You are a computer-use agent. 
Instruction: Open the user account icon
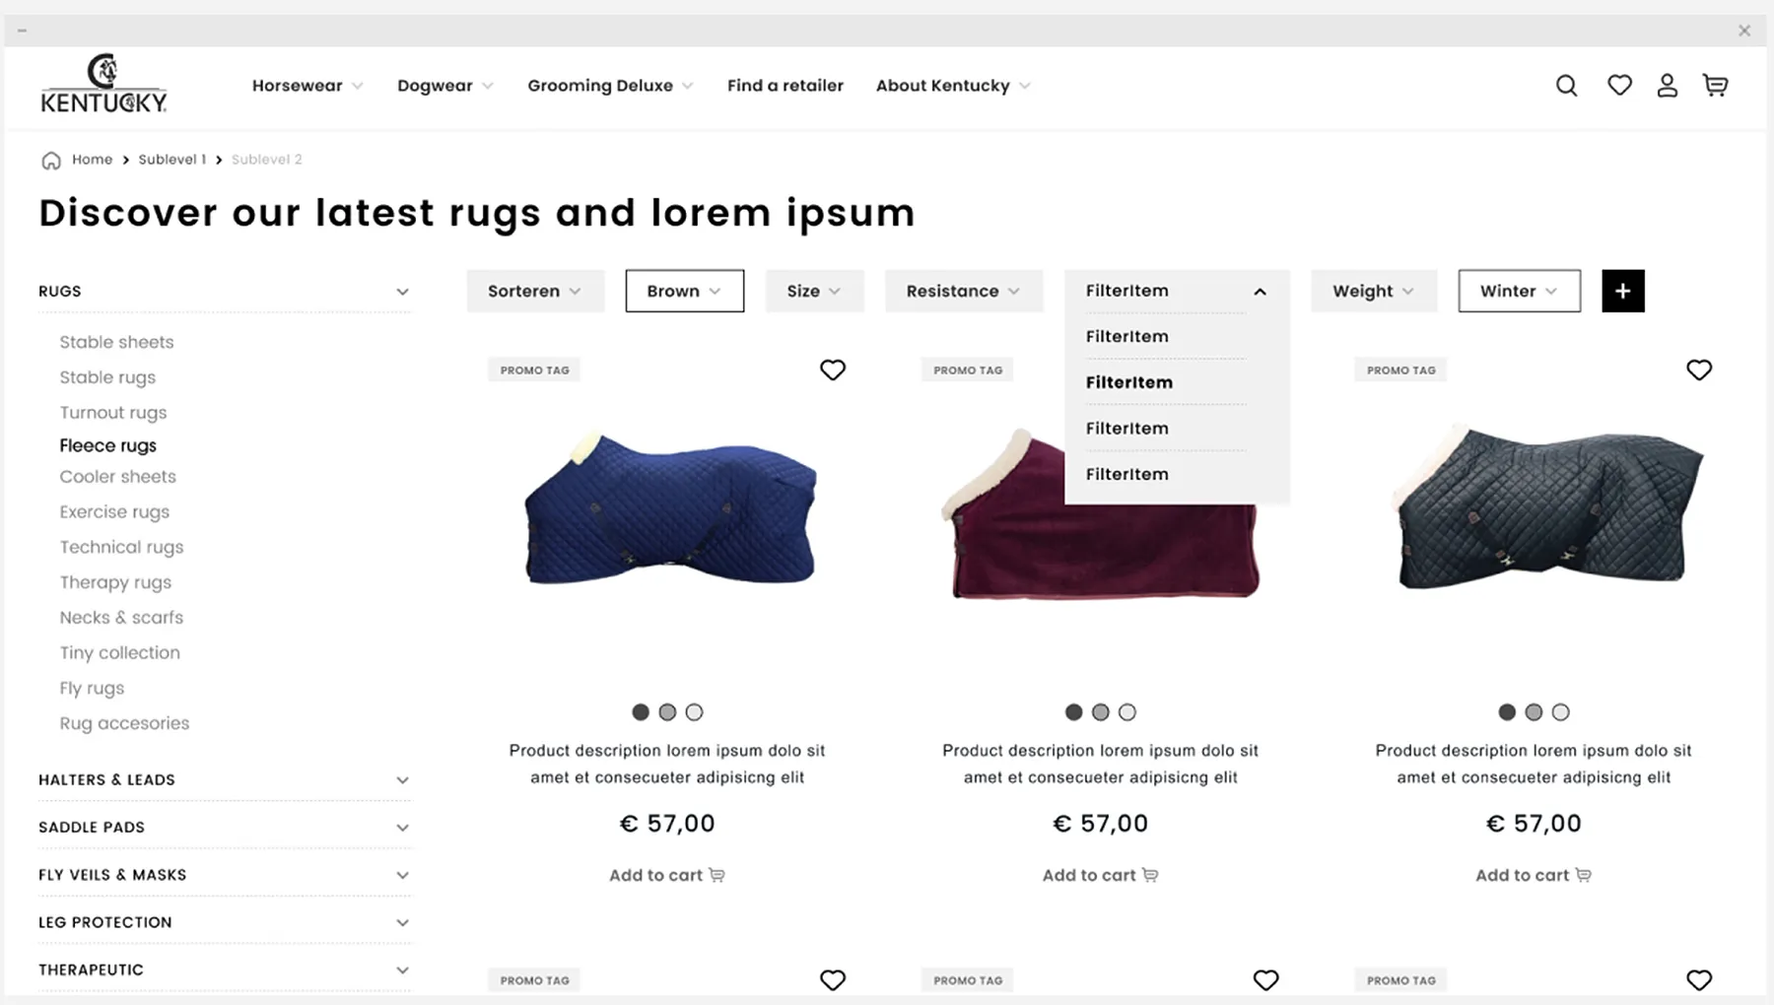(x=1667, y=86)
